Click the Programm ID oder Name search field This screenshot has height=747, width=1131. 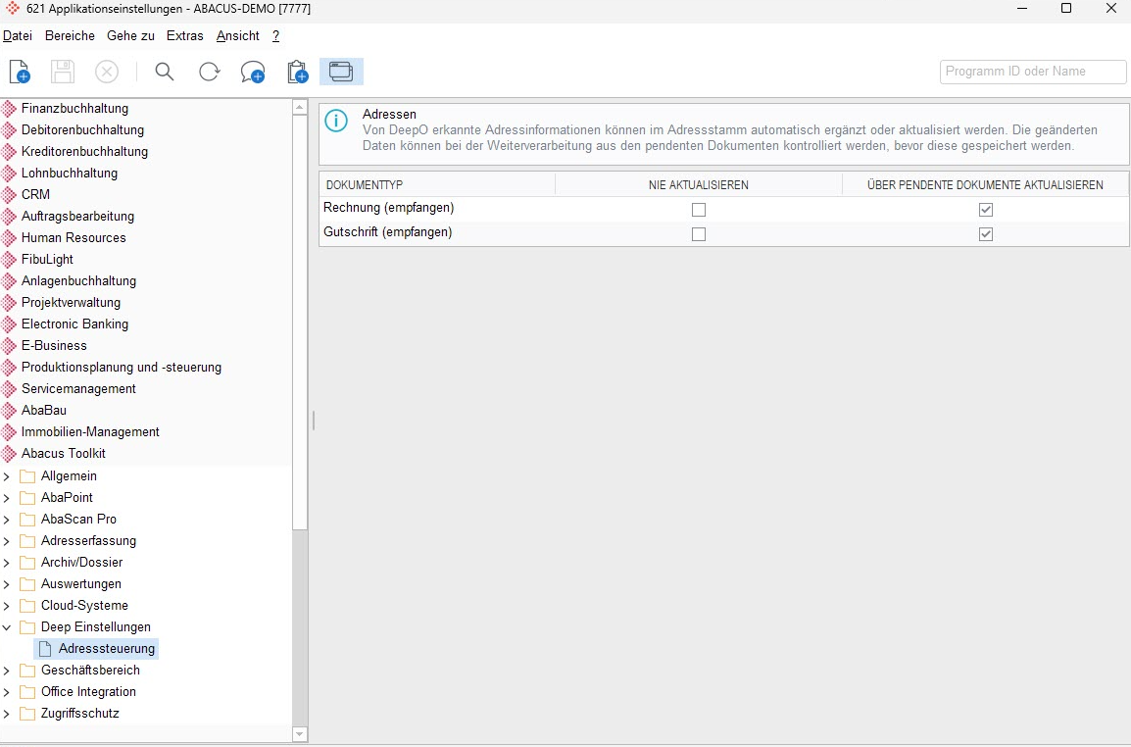pyautogui.click(x=1032, y=72)
